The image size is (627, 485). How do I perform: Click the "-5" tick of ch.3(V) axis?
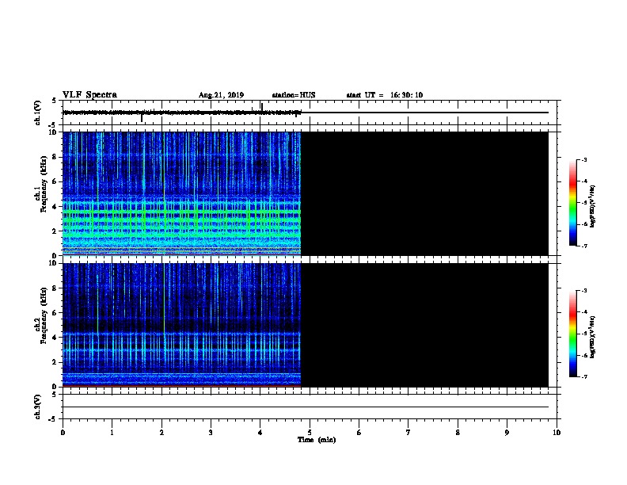click(54, 419)
